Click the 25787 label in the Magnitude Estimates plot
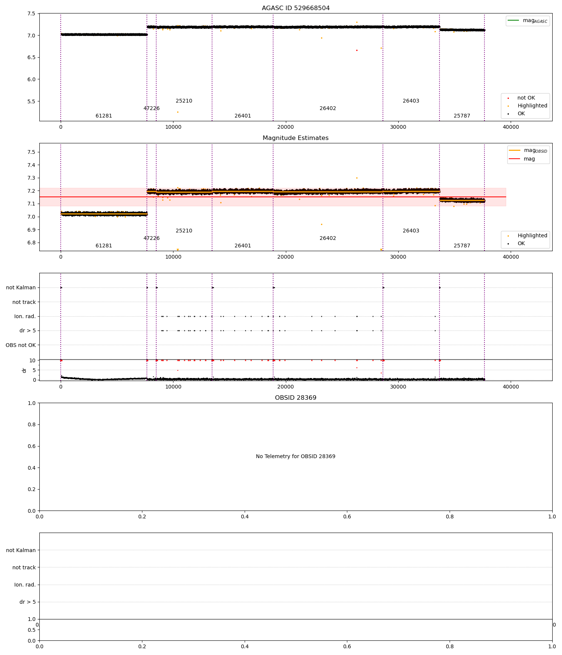Image resolution: width=562 pixels, height=655 pixels. pos(462,246)
